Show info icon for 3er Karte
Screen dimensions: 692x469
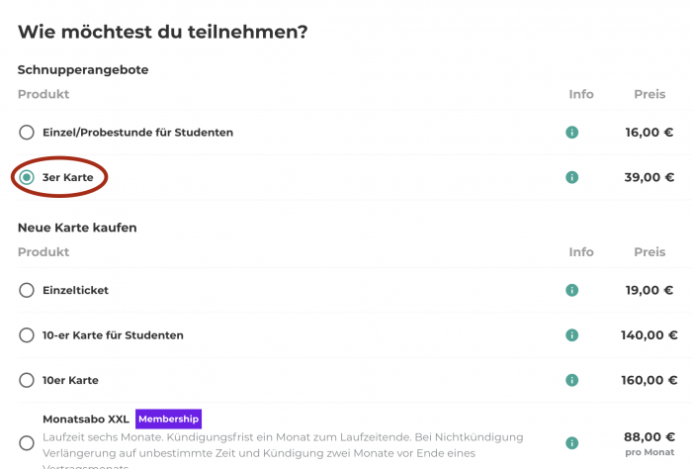click(571, 177)
